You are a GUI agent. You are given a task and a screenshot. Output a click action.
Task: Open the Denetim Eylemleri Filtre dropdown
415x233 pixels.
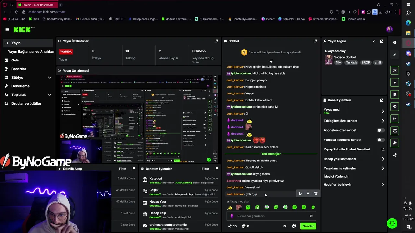(x=206, y=169)
